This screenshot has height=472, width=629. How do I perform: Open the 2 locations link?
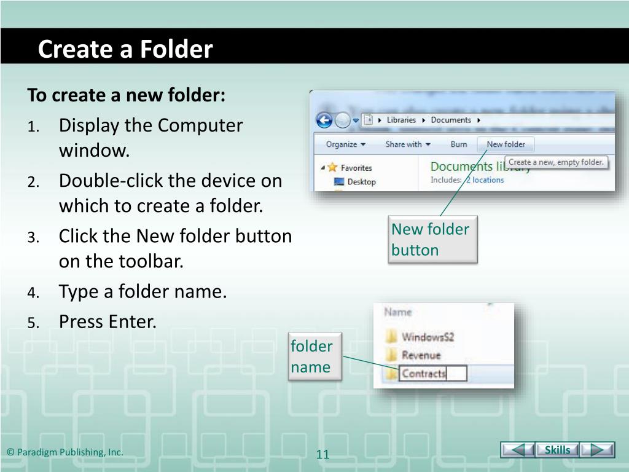[485, 180]
